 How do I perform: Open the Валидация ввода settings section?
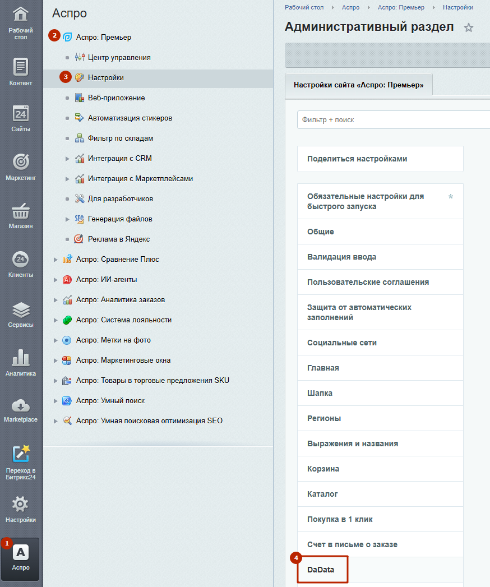point(380,257)
